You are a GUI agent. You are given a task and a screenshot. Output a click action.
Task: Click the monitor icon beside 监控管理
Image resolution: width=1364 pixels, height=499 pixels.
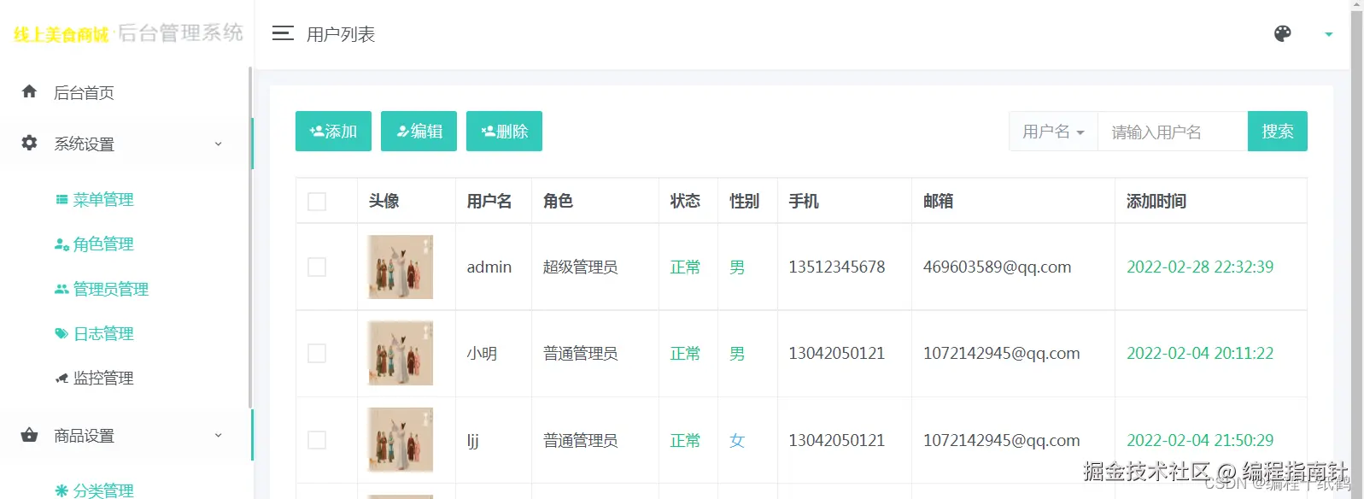point(61,378)
